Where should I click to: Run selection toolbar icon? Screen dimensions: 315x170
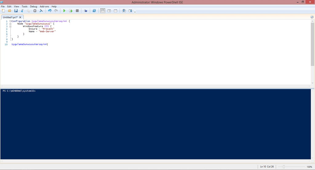[71, 11]
